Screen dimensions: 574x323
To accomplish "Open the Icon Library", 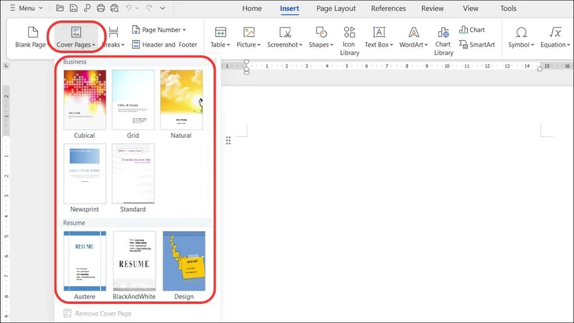I will coord(350,41).
